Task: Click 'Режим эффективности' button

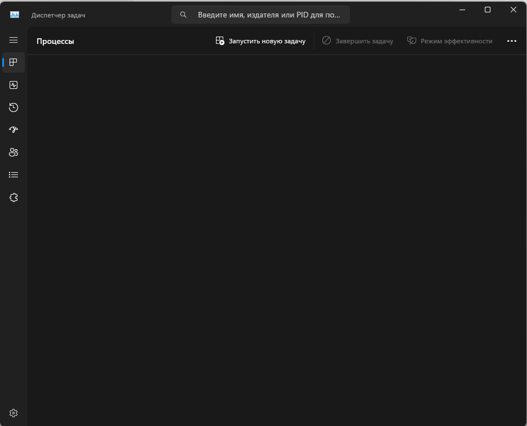Action: pos(450,41)
